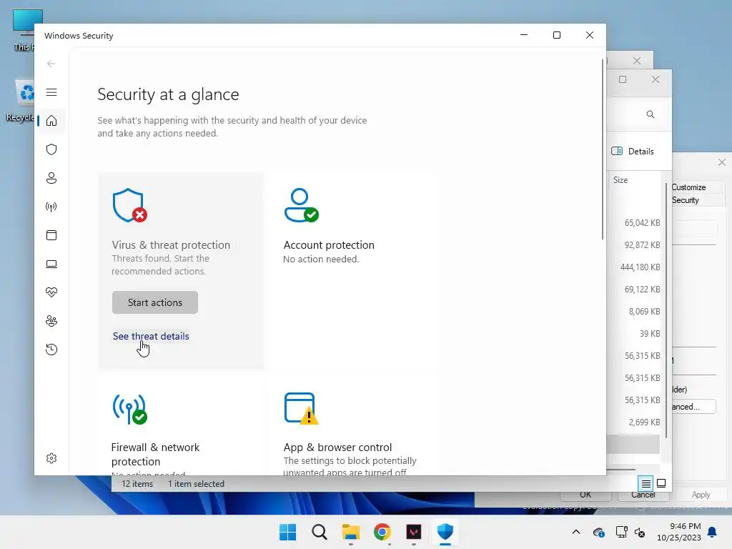Screen dimensions: 732x549
Task: Click the Firewall & network protection tile icon
Action: click(129, 409)
